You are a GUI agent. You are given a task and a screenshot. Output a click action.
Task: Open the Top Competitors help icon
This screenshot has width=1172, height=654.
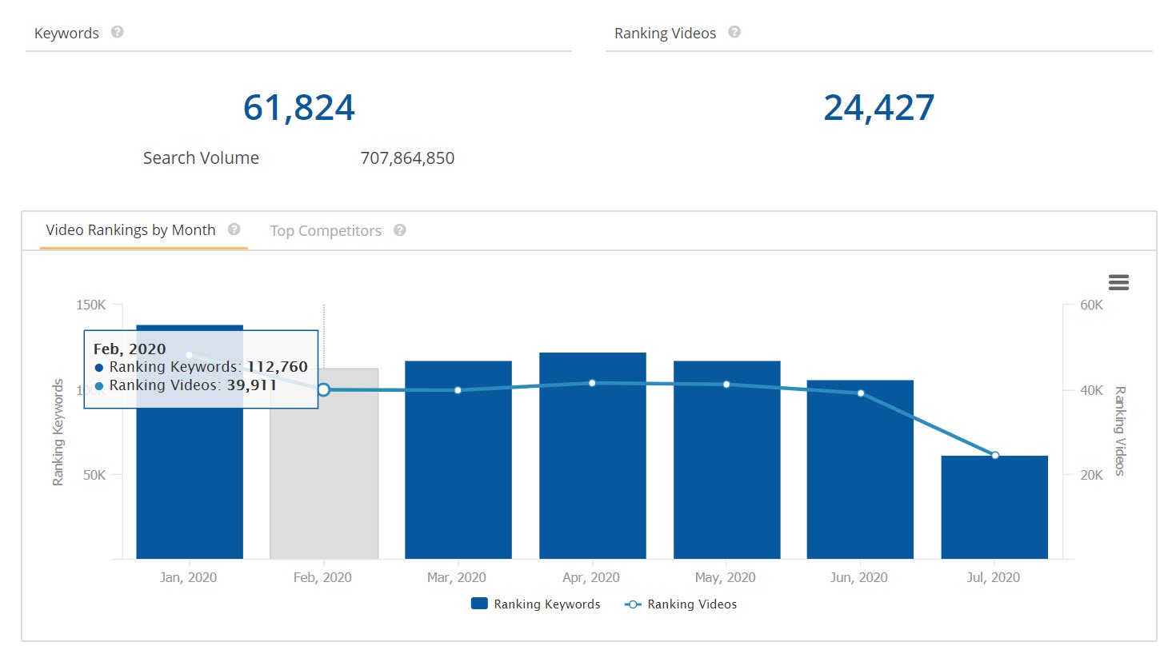click(400, 230)
